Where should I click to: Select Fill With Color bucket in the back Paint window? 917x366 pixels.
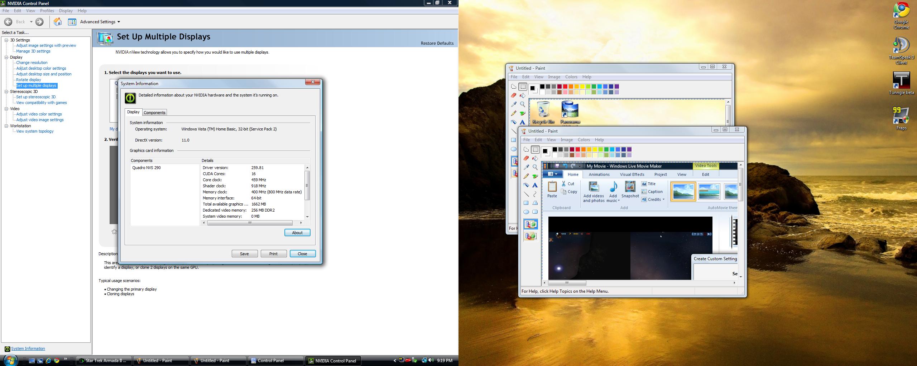523,95
